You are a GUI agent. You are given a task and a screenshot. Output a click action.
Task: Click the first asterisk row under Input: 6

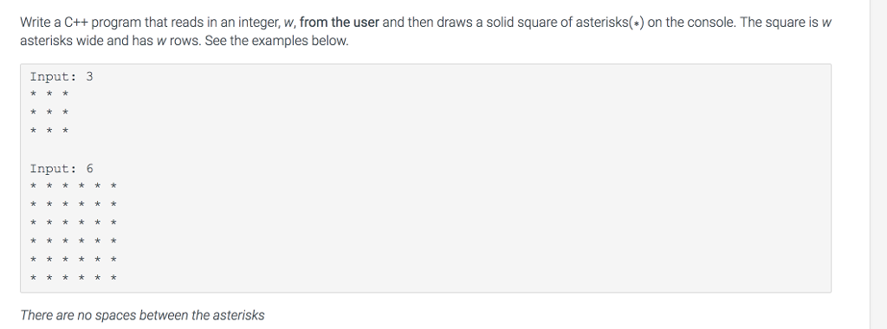(x=74, y=185)
